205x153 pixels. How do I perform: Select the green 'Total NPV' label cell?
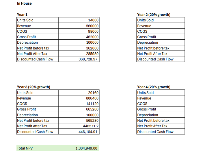(37, 148)
